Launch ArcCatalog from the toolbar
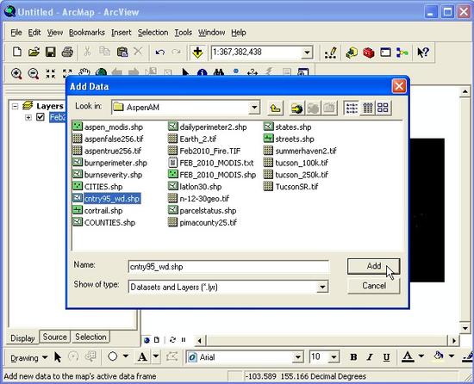Screen dimensions: 474x384 (352, 53)
